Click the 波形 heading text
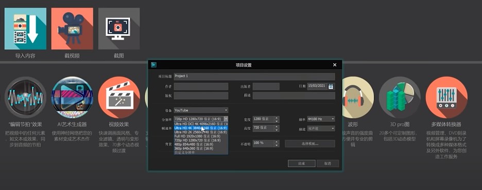This screenshot has width=482, height=190. click(353, 124)
